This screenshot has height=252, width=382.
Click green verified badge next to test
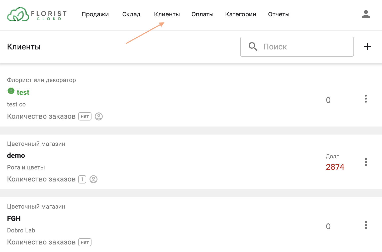(x=11, y=91)
